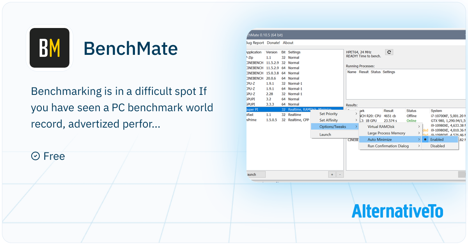
Task: Expand the Run Confirmation Dialog submenu
Action: tap(390, 146)
